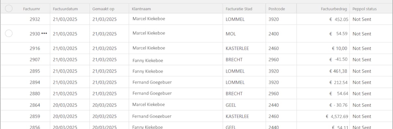Click Not Sent status for invoice 2864

pos(362,105)
